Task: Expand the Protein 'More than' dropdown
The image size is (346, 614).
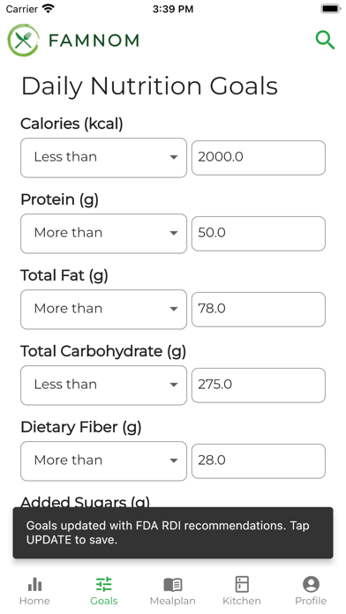Action: pos(103,234)
